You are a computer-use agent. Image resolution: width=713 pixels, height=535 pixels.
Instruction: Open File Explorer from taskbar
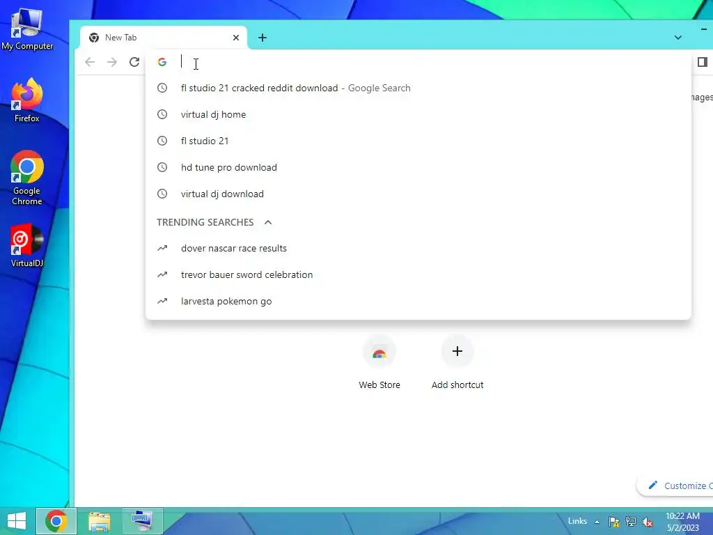pos(100,521)
